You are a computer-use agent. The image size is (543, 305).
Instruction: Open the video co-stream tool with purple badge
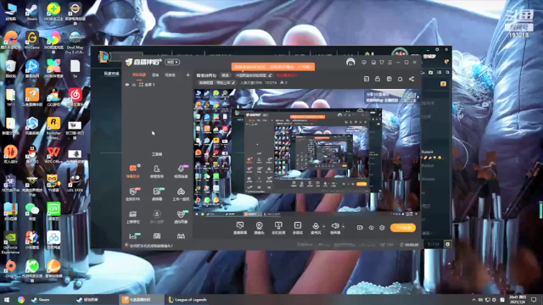tap(181, 171)
